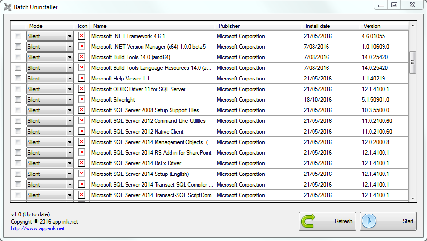Viewport: 427px width, 241px height.
Task: Click the version cell '10.3.5500.0'
Action: (x=384, y=110)
